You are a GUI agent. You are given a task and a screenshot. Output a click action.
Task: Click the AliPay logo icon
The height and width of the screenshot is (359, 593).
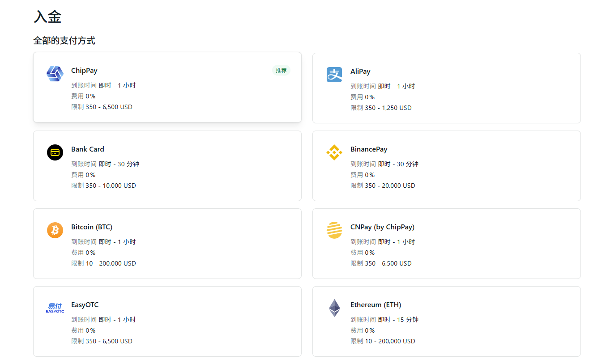[334, 74]
